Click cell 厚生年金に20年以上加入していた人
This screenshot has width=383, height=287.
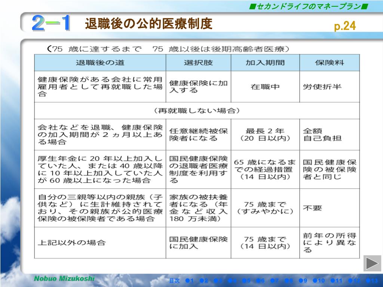coord(100,169)
